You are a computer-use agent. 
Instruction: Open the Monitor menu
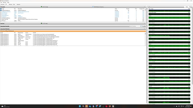click(4, 3)
